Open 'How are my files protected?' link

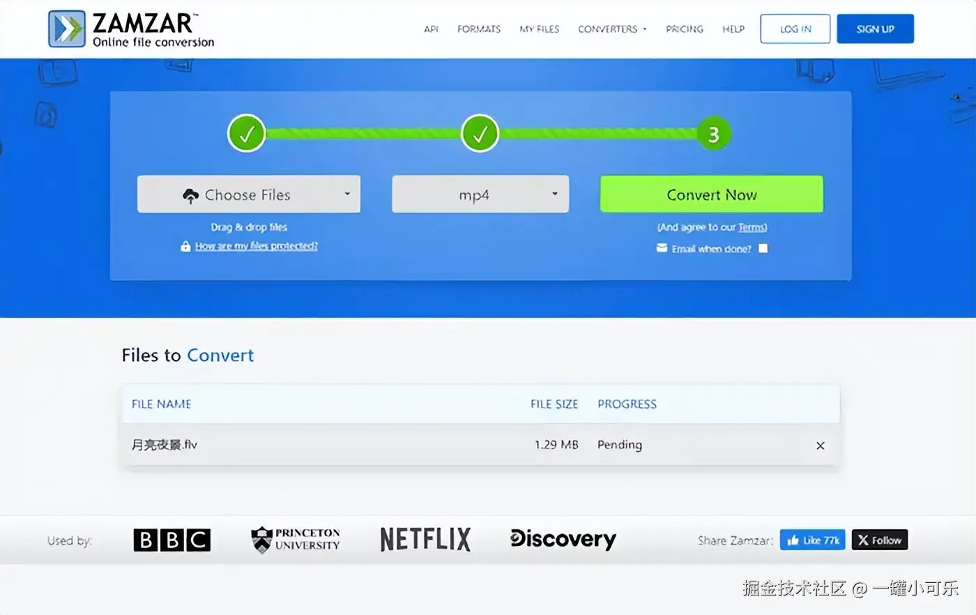pyautogui.click(x=256, y=246)
